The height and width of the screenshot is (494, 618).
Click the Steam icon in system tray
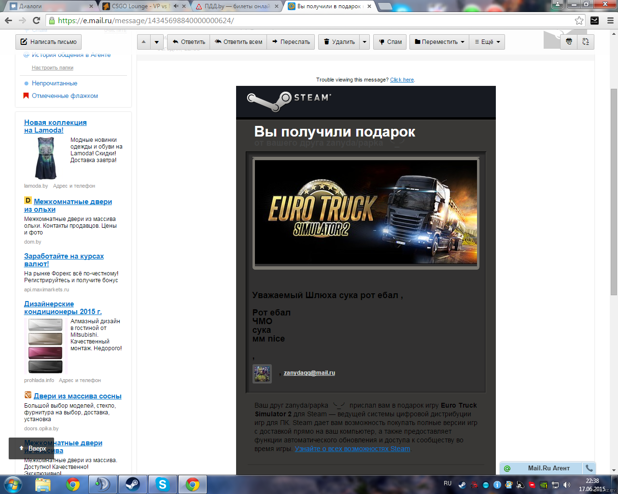pyautogui.click(x=462, y=485)
